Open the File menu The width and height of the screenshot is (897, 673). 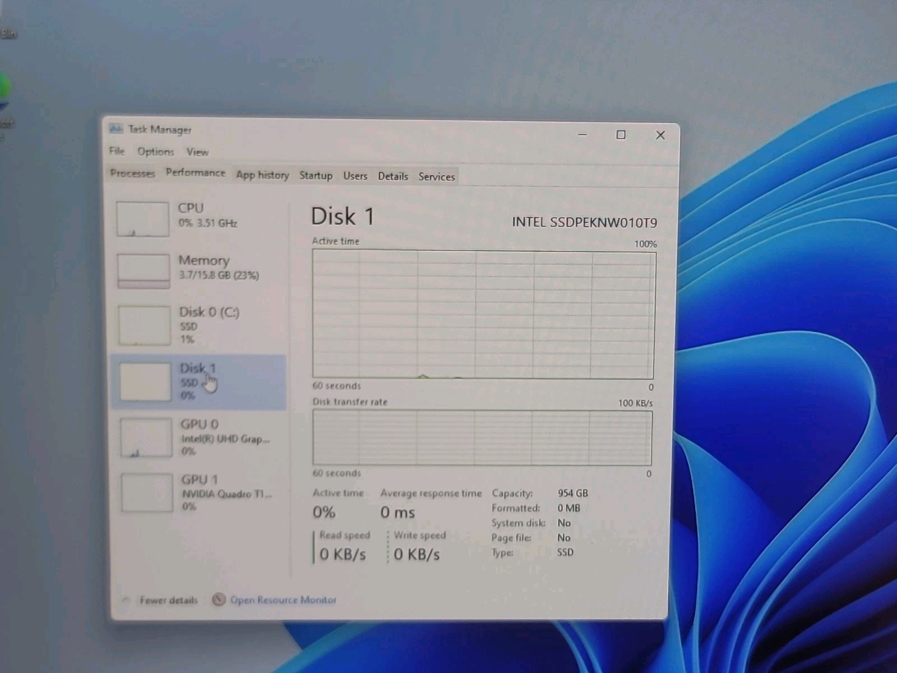[117, 151]
